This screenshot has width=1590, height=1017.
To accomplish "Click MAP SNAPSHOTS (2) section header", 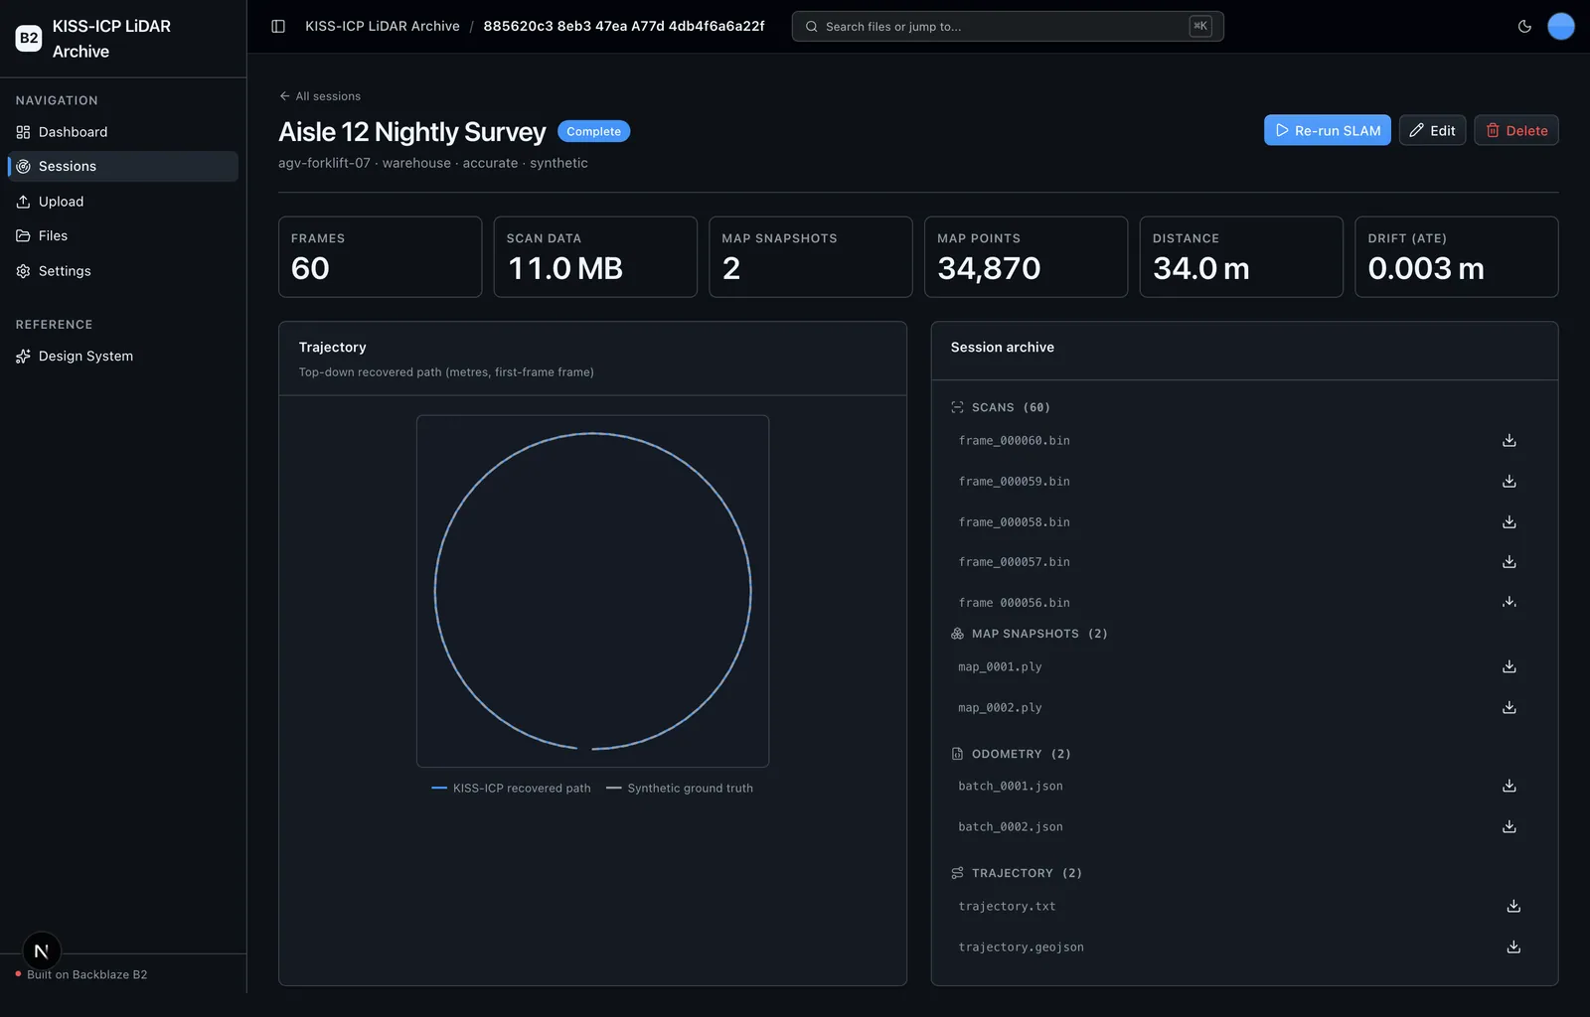I will [1030, 634].
